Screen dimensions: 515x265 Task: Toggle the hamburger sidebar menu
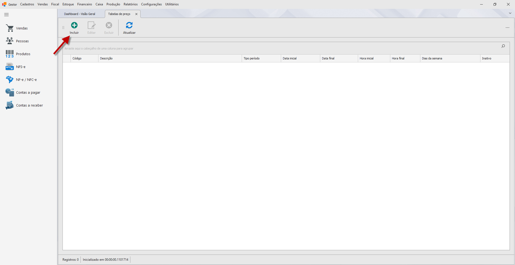[x=6, y=15]
